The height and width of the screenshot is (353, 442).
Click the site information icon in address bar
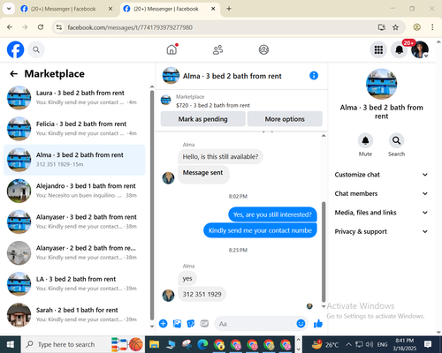tap(59, 27)
